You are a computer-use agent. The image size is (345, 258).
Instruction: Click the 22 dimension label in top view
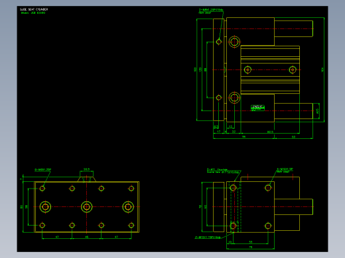[234, 132]
